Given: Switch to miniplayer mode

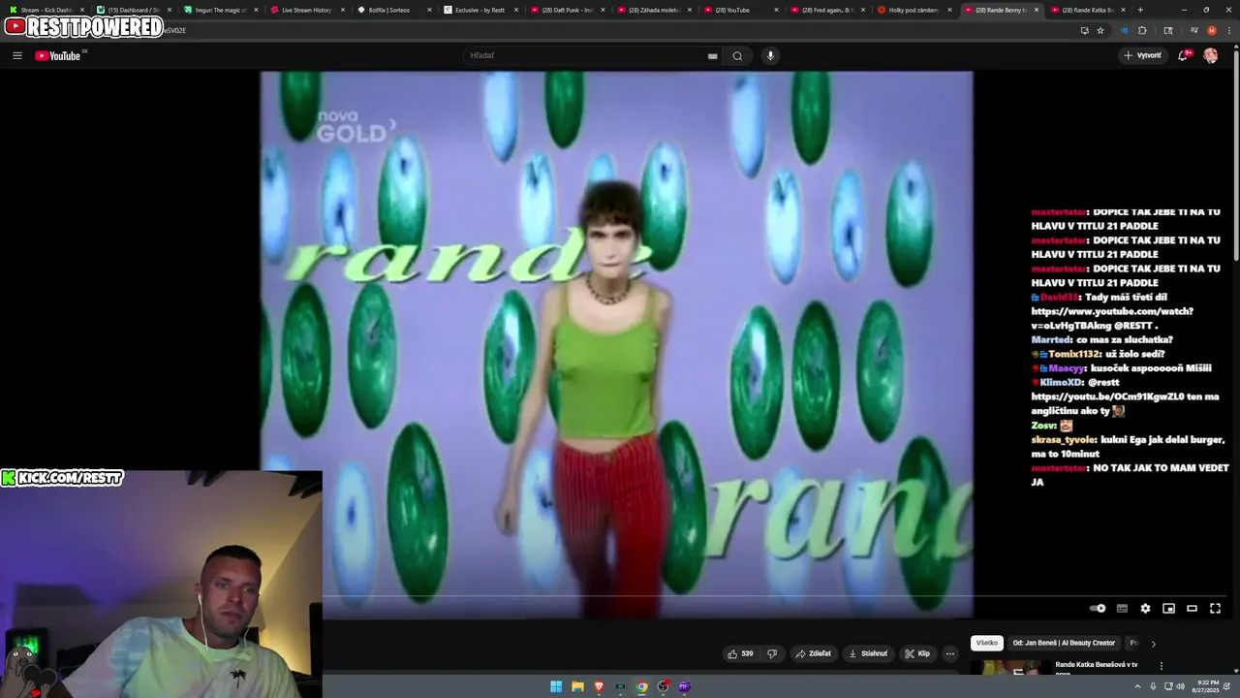Looking at the screenshot, I should [x=1168, y=608].
